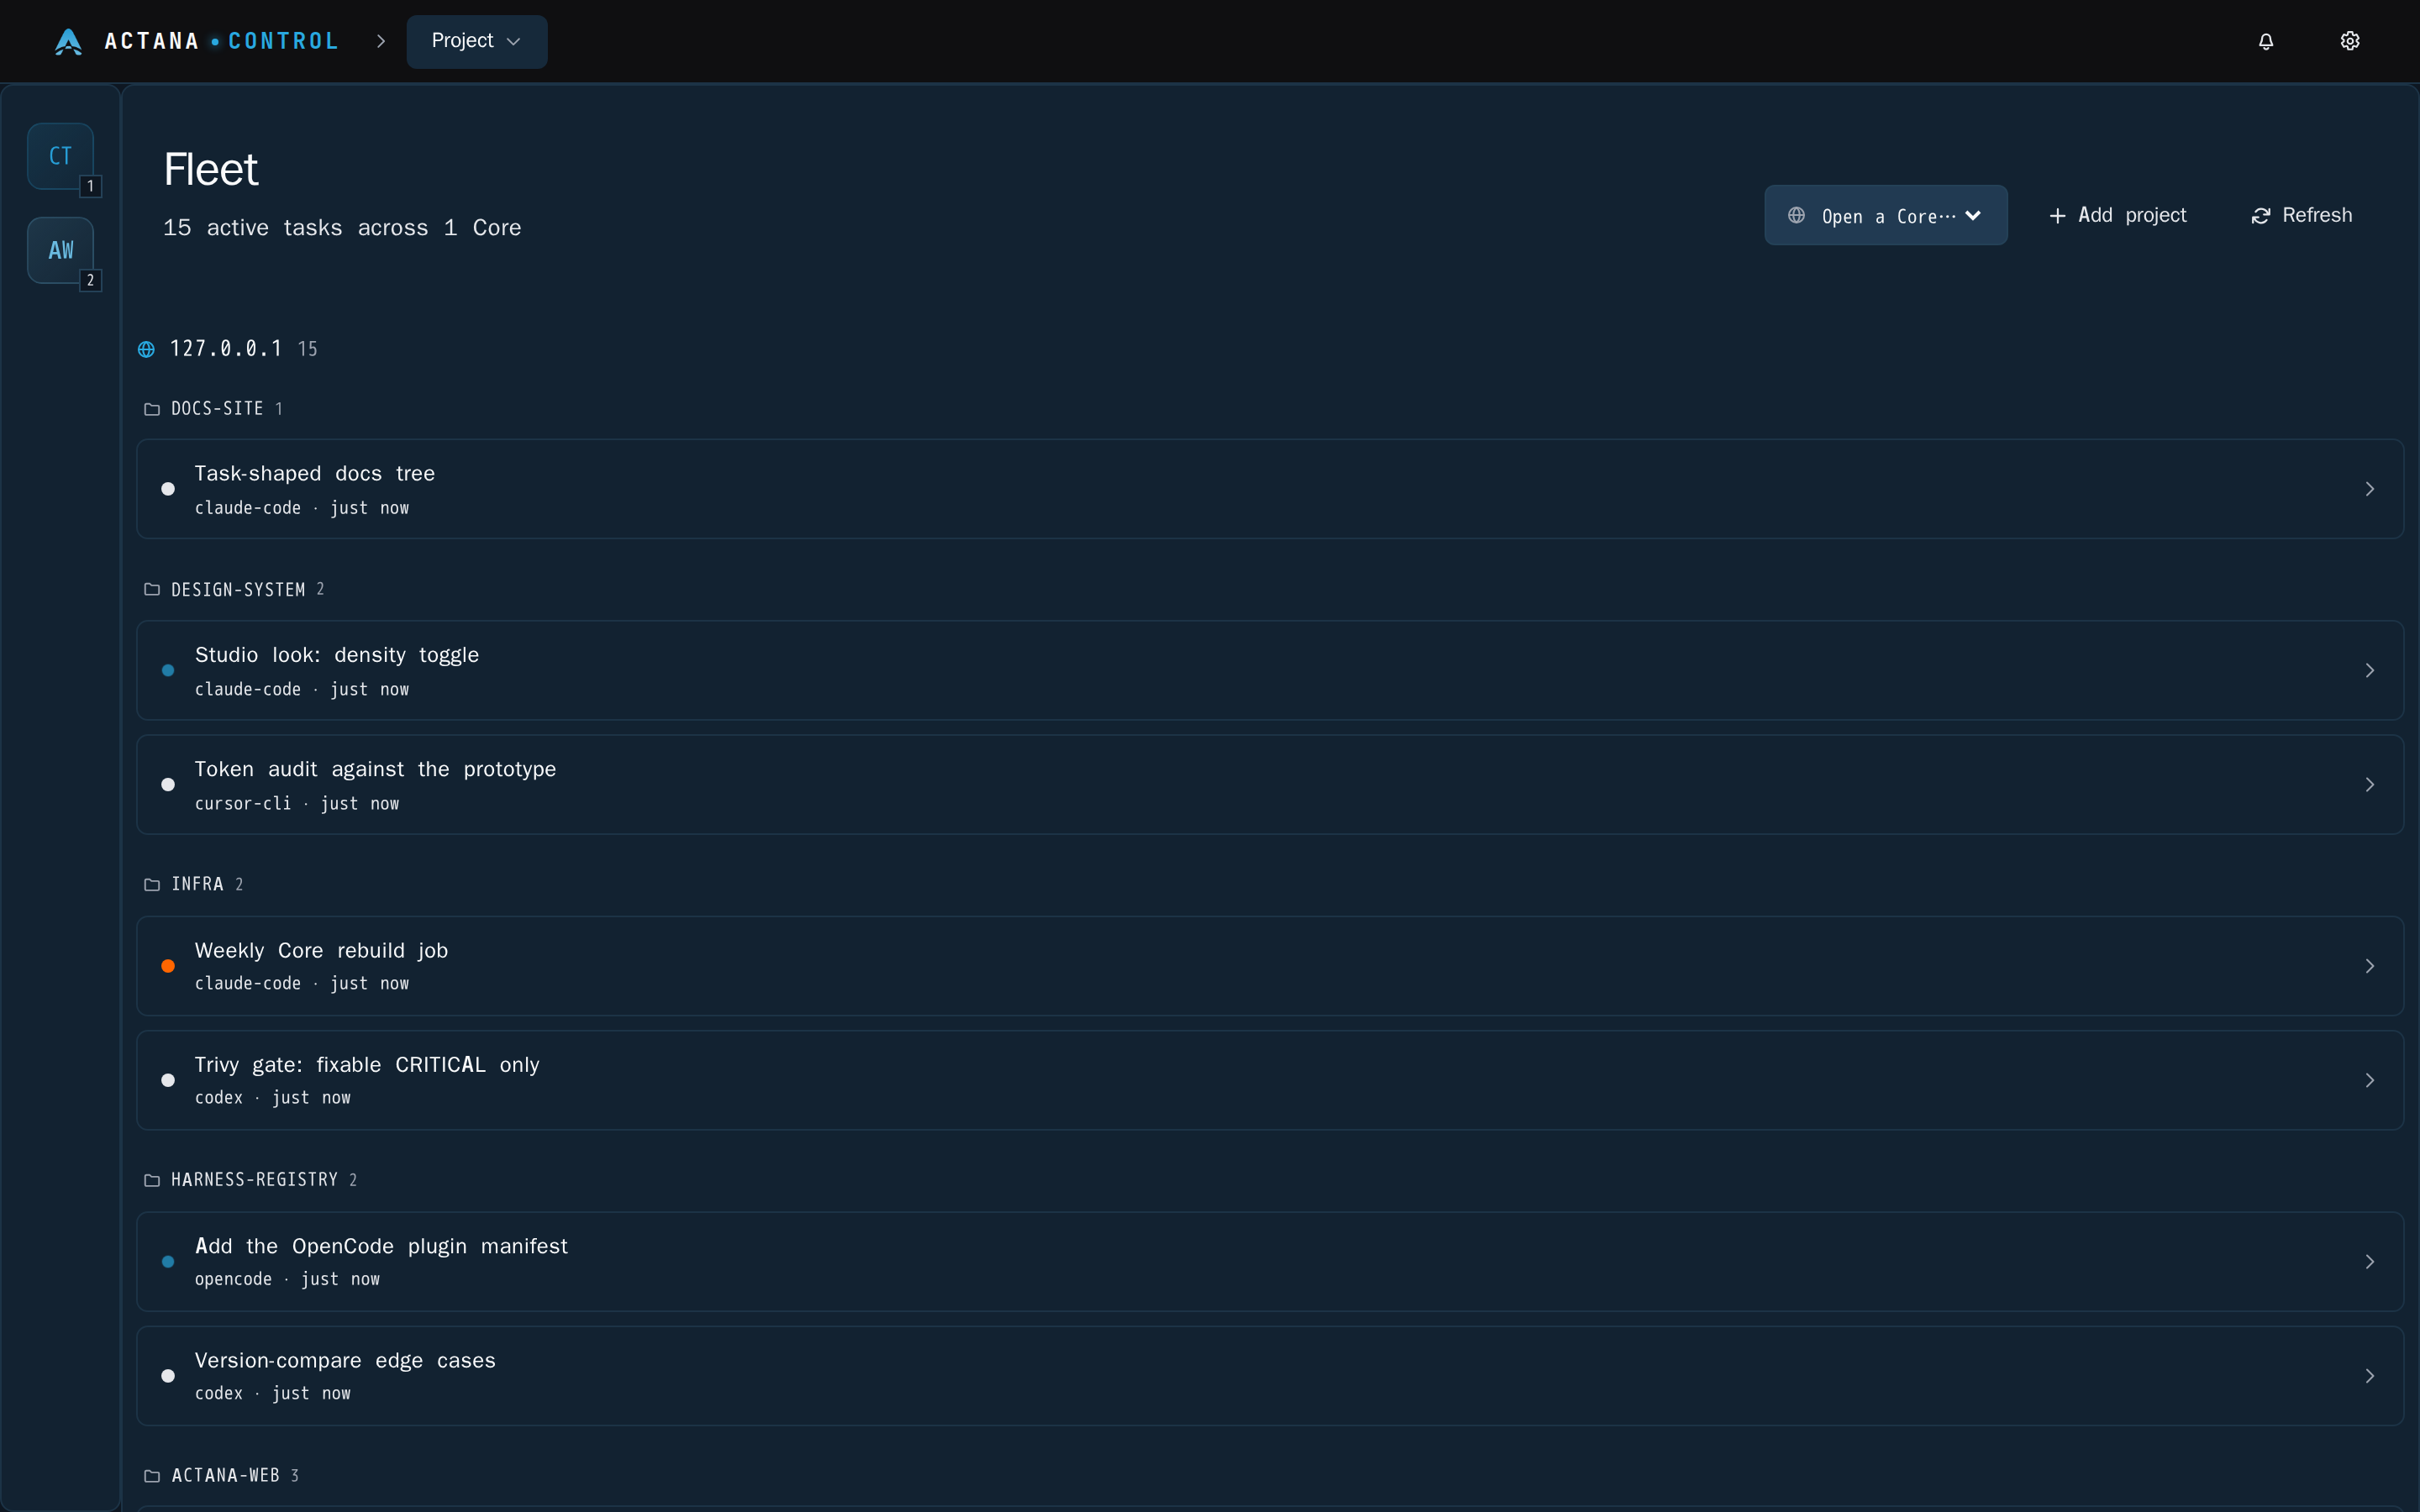Open Weekly Core rebuild job via chevron
2420x1512 pixels.
tap(2369, 966)
